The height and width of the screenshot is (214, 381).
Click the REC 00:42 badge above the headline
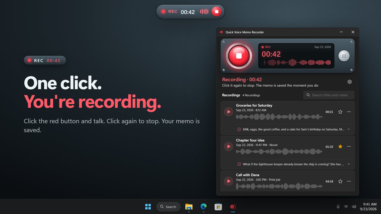45,60
